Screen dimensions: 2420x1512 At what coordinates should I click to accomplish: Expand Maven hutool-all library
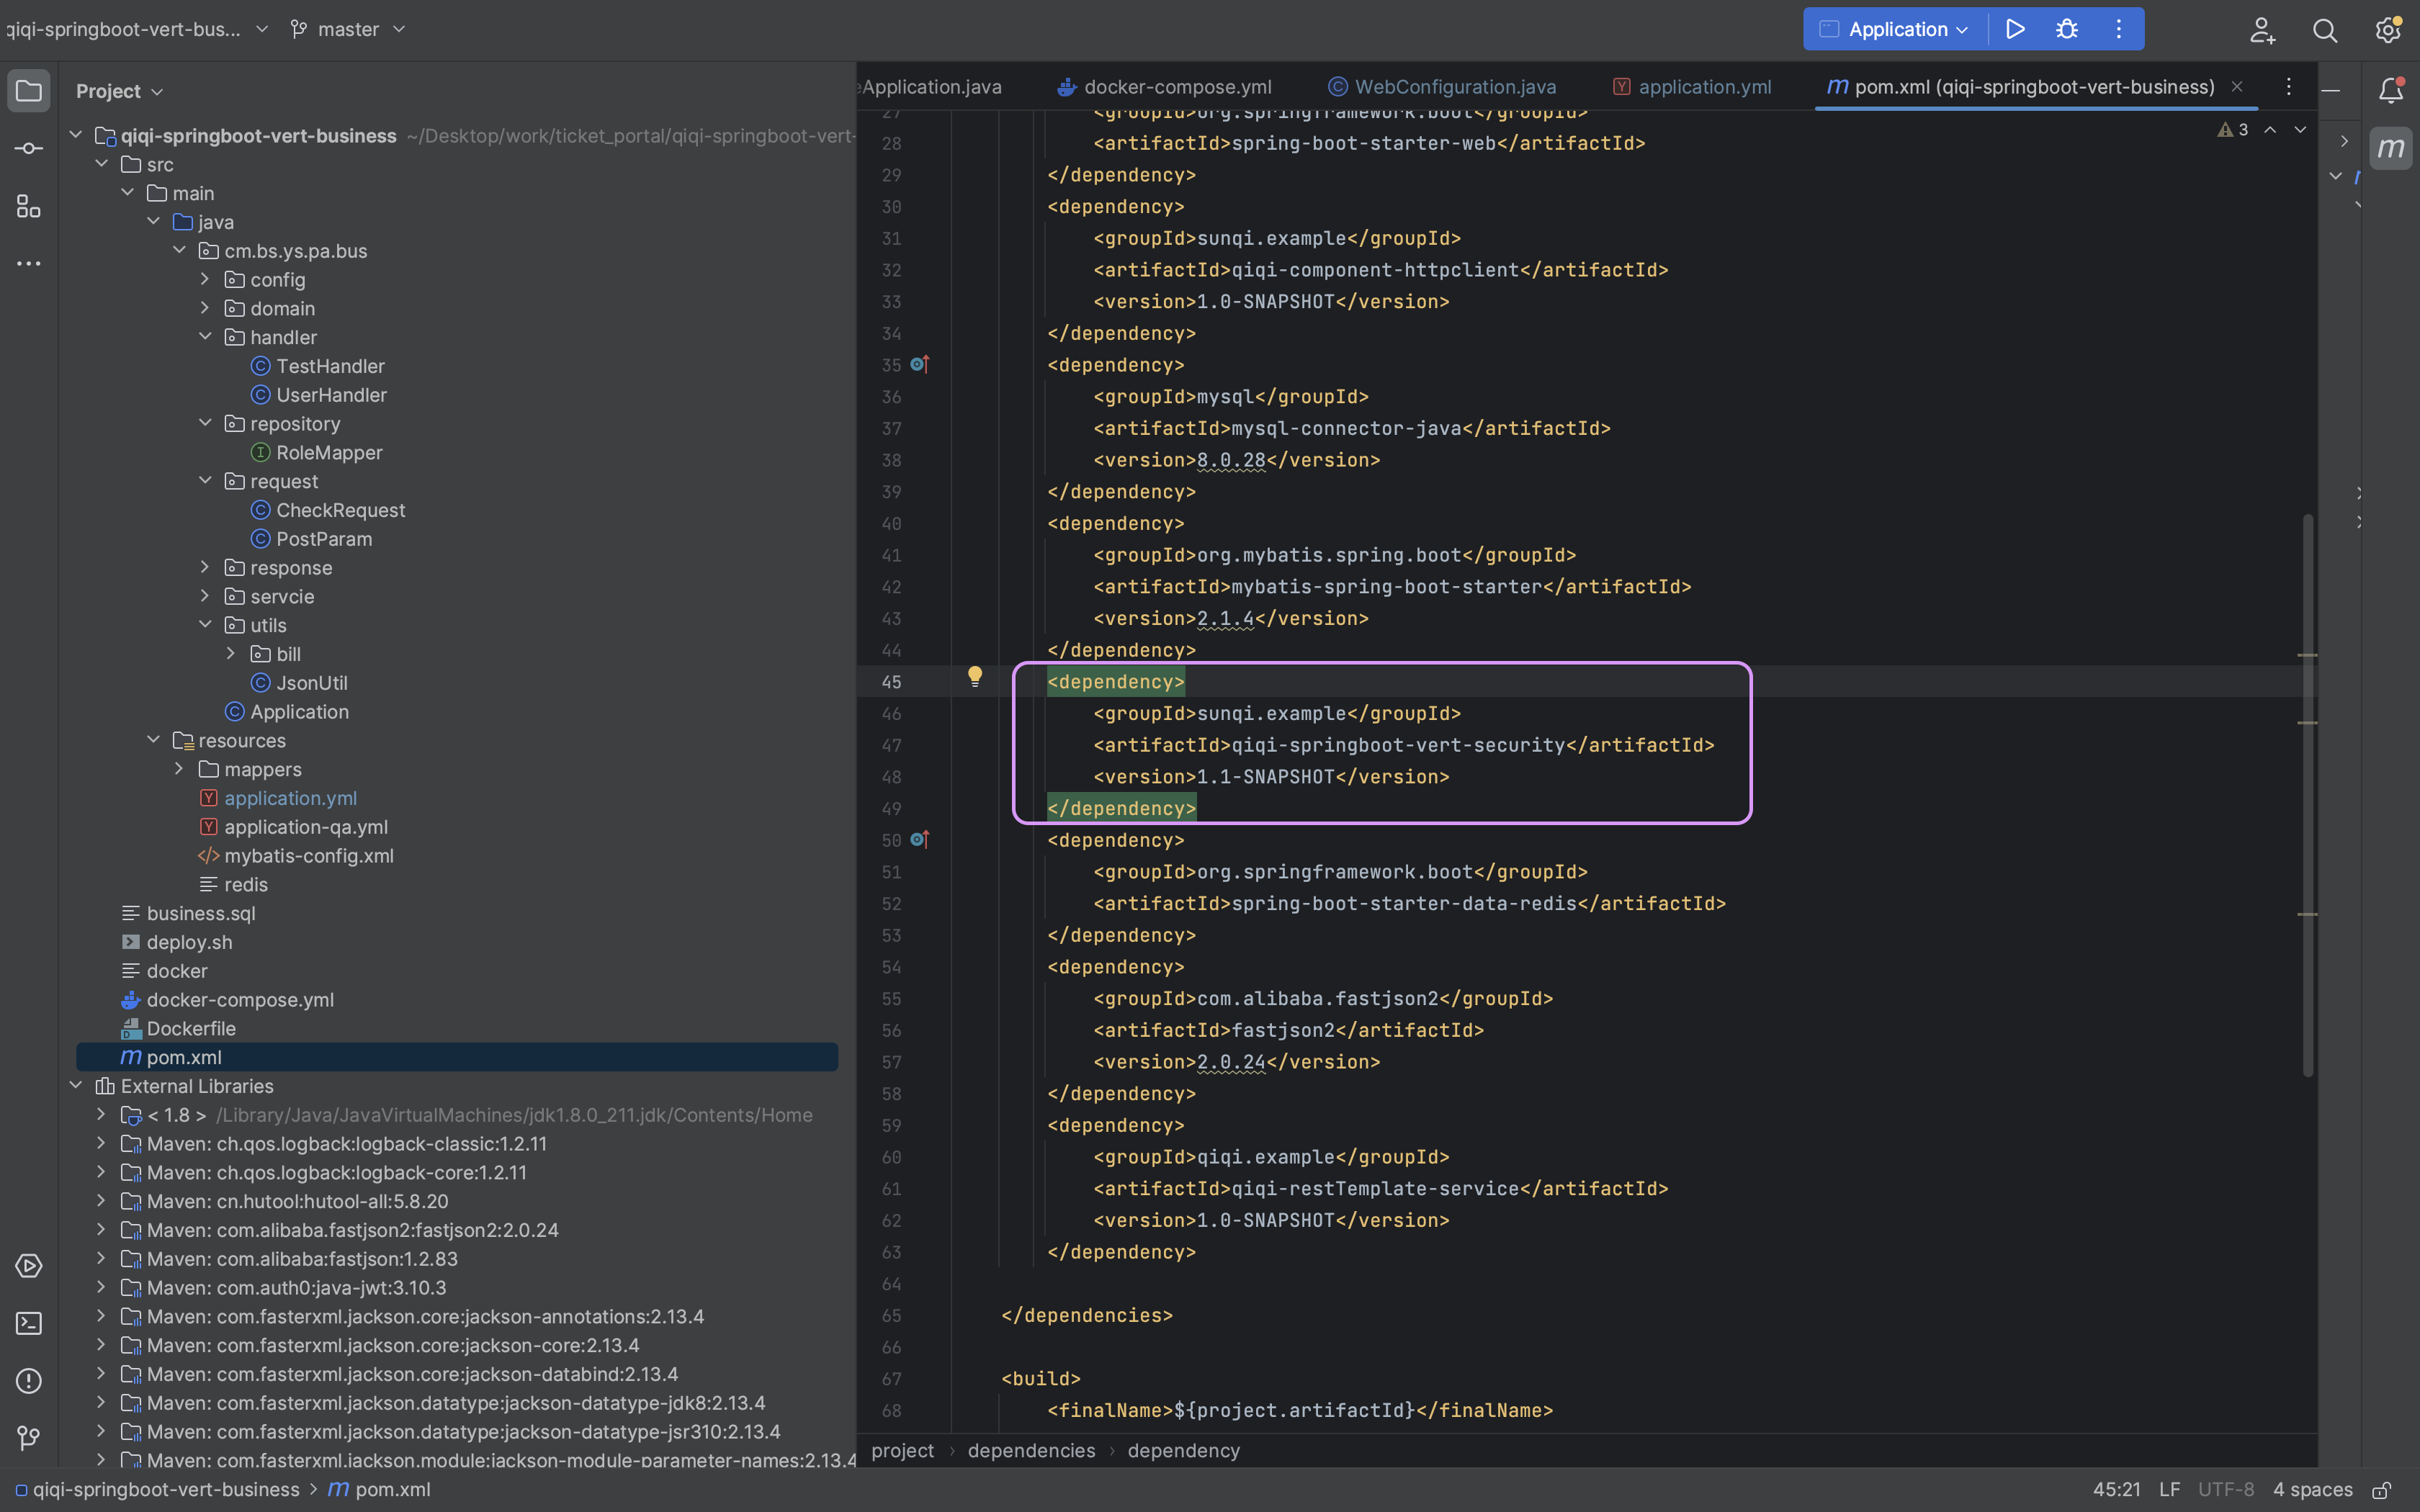[x=101, y=1200]
